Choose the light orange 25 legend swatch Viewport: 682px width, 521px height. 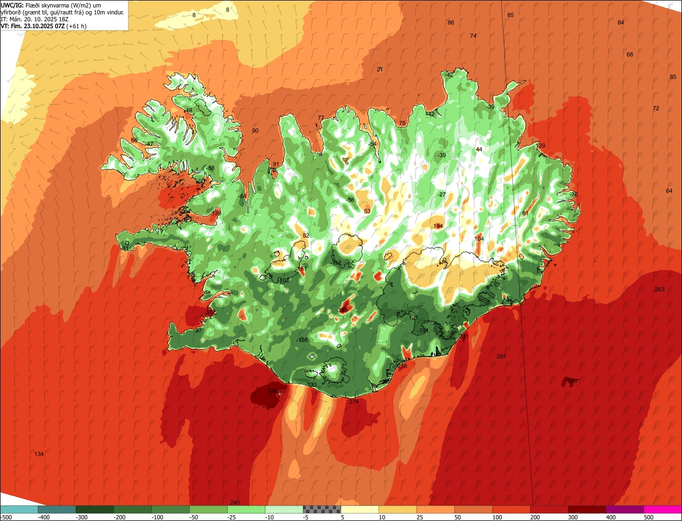coord(435,509)
